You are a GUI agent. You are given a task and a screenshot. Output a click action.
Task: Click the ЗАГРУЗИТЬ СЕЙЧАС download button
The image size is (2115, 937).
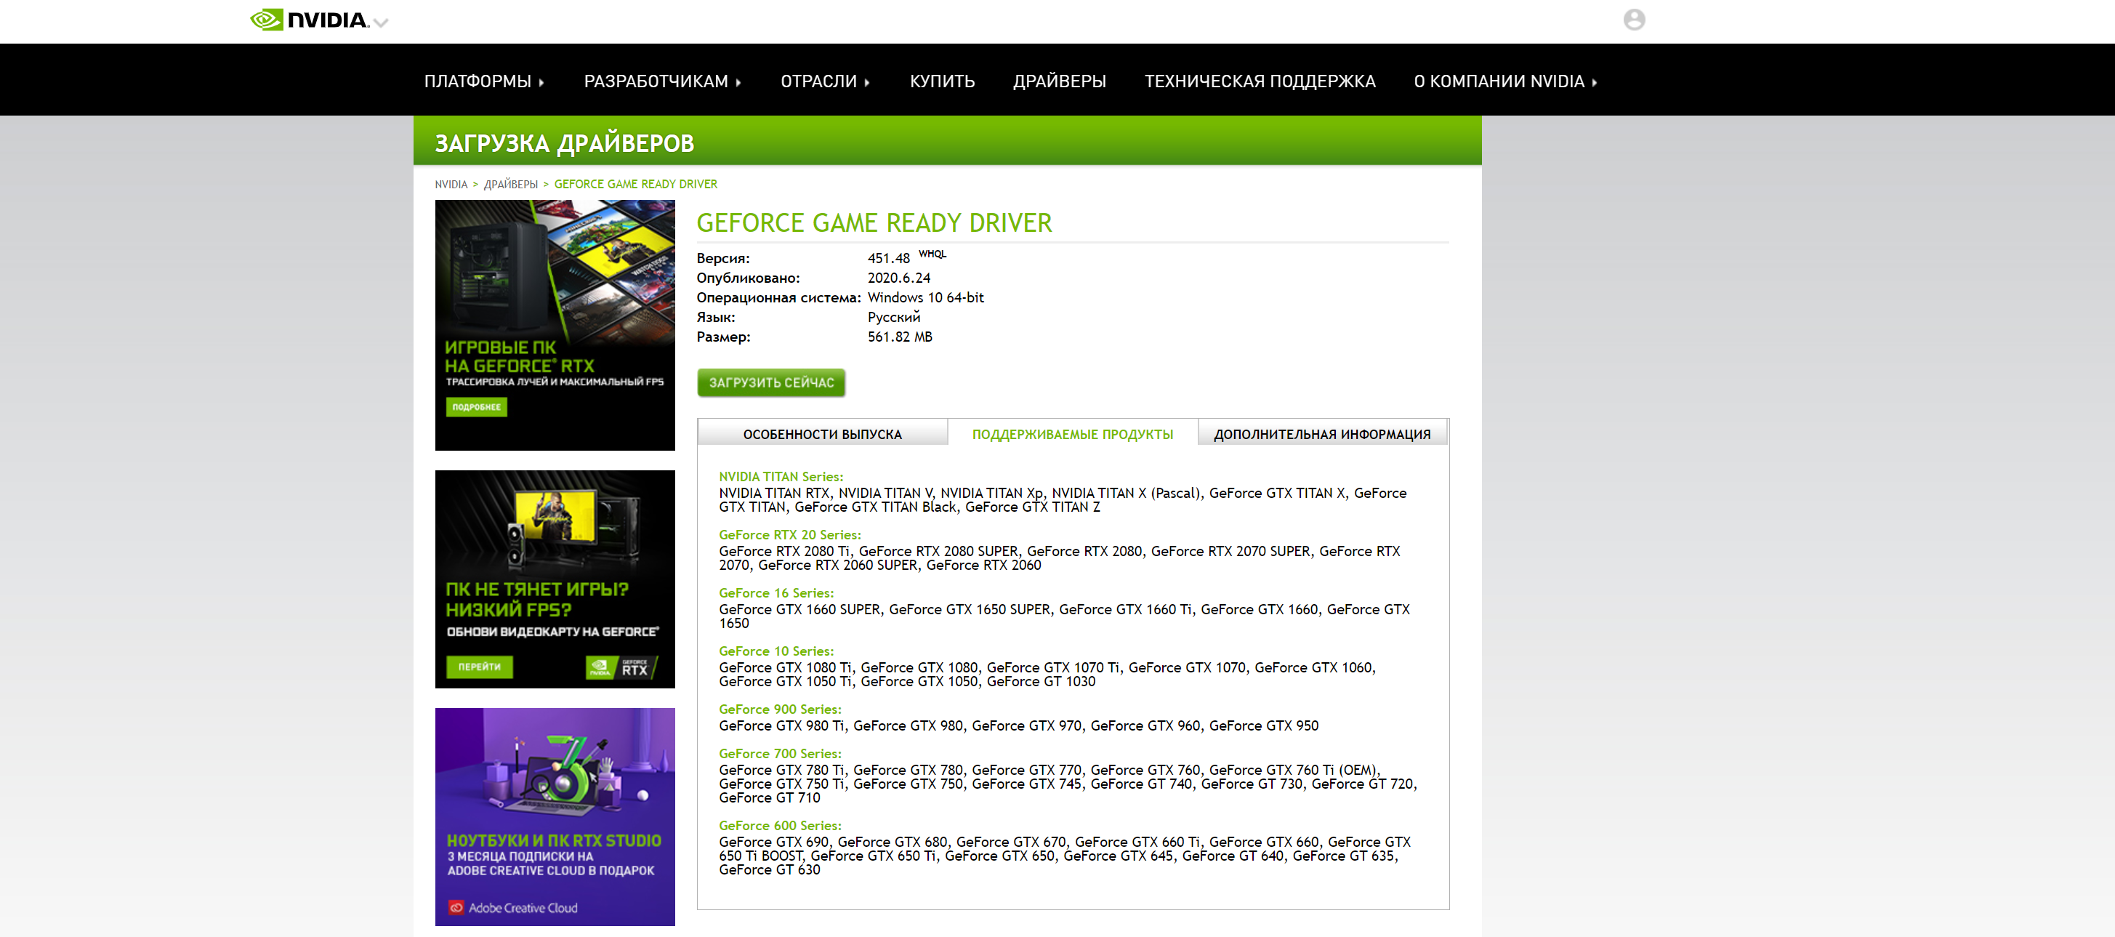[771, 382]
